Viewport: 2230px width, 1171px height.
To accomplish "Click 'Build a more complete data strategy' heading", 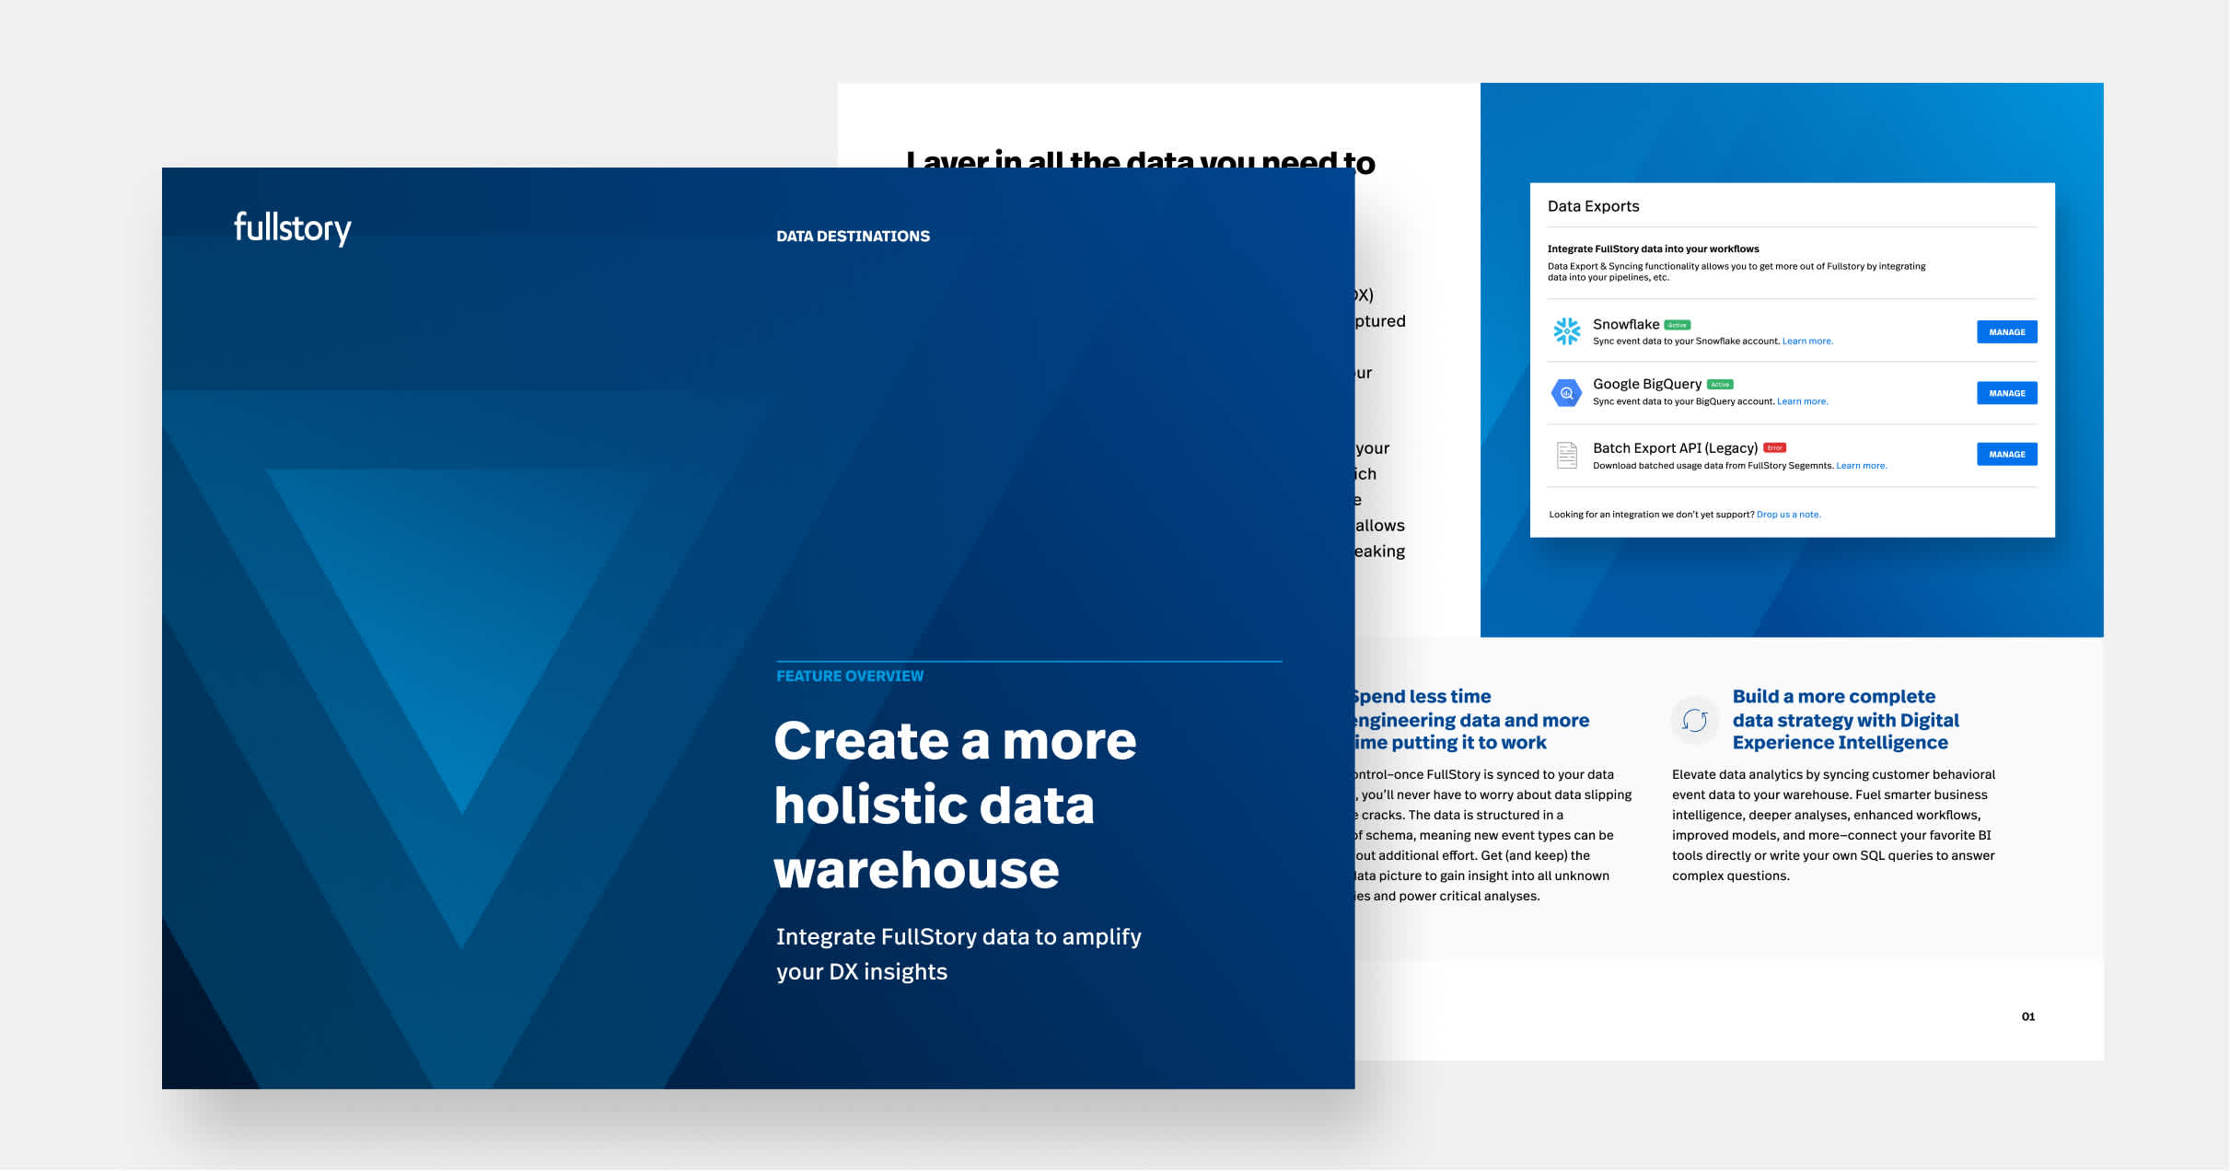I will click(1845, 720).
